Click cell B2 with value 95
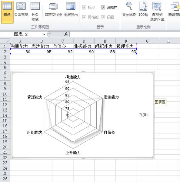 [x=42, y=52]
